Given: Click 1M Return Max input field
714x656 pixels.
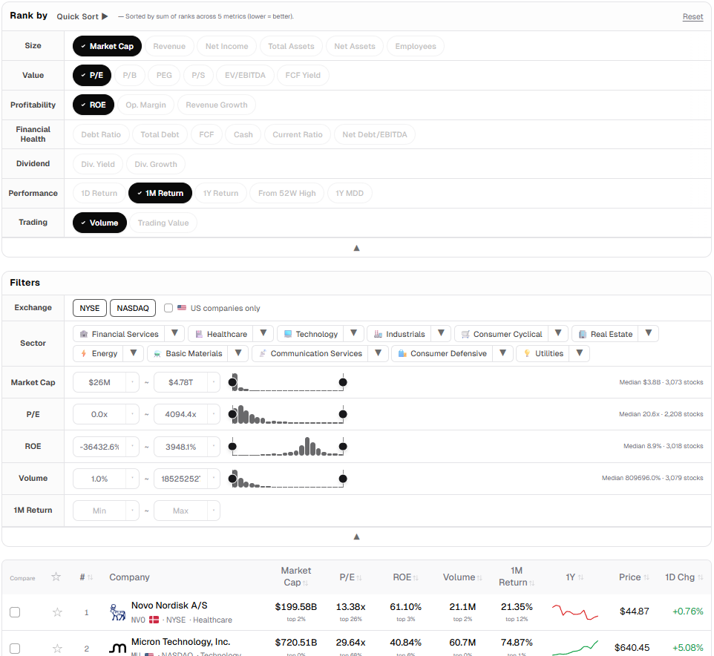Looking at the screenshot, I should 181,511.
